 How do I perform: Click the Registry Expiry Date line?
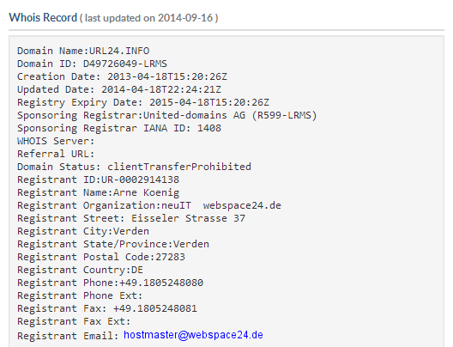click(x=143, y=102)
